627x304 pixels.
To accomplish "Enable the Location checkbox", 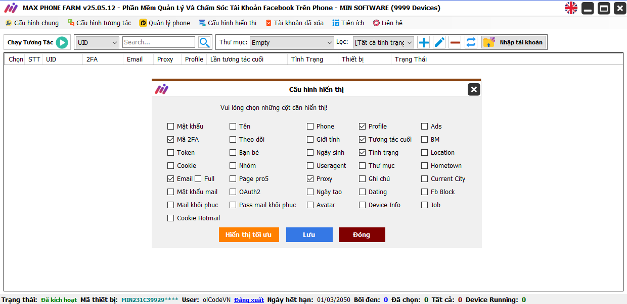I will (x=424, y=153).
